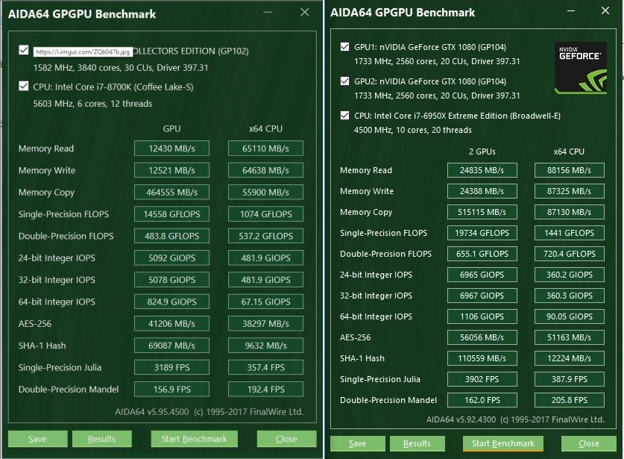Open Results in the right benchmark window
Viewport: 624px width, 459px height.
(x=417, y=443)
